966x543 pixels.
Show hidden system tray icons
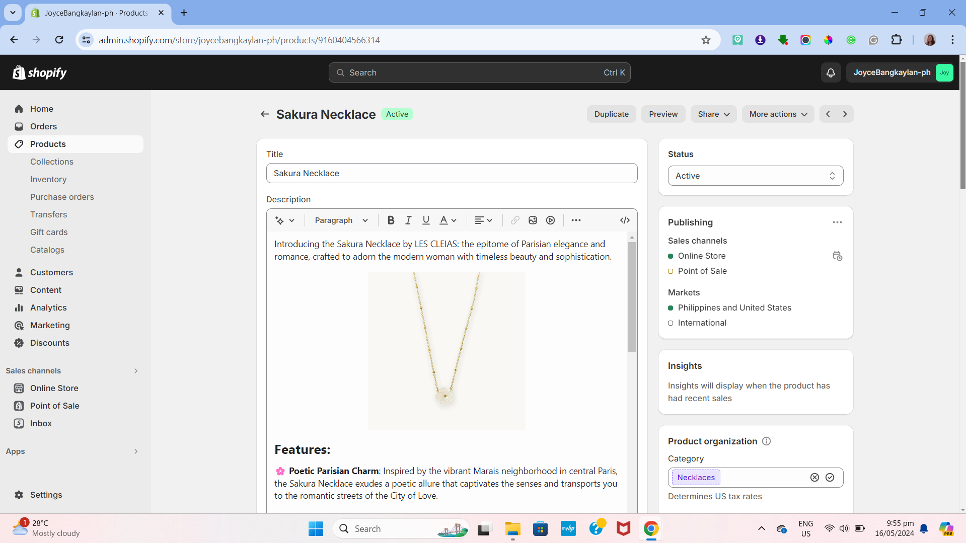click(x=761, y=529)
